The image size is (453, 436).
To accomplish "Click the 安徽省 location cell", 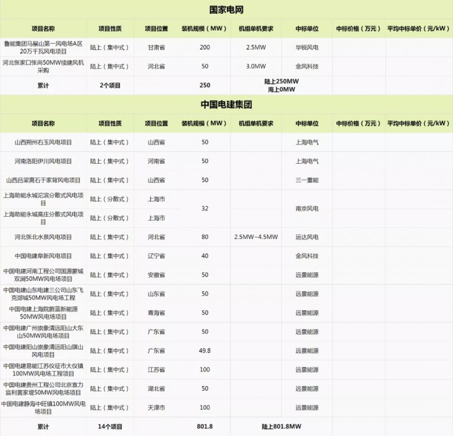I will (x=156, y=275).
